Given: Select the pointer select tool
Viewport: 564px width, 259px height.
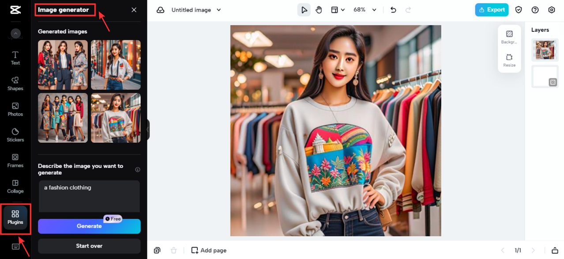Looking at the screenshot, I should [304, 10].
